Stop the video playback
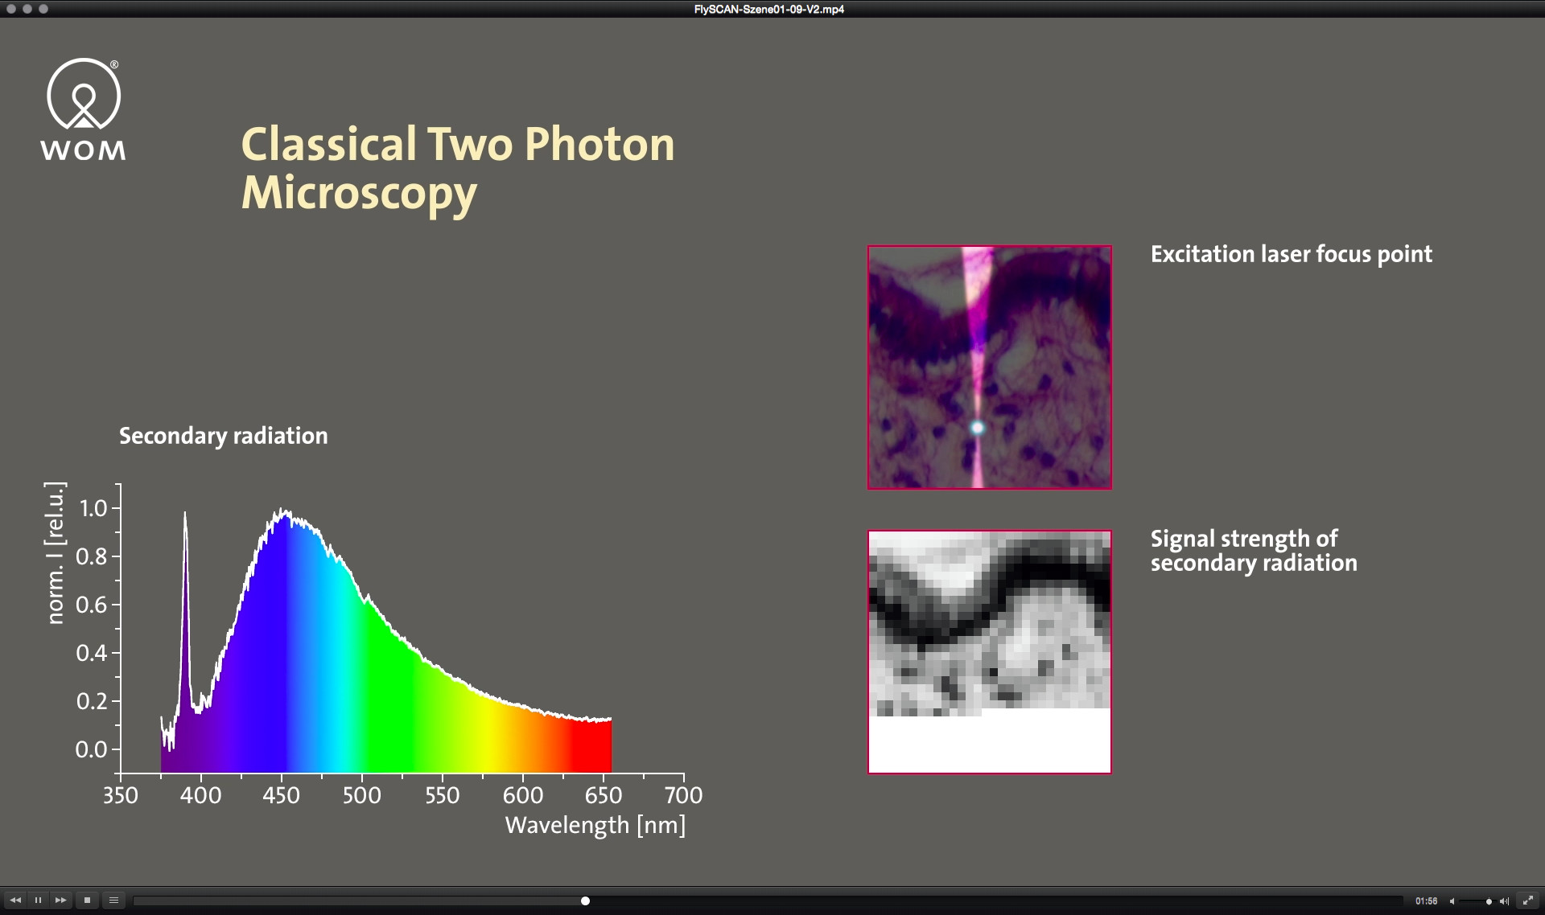The width and height of the screenshot is (1545, 915). pos(87,901)
